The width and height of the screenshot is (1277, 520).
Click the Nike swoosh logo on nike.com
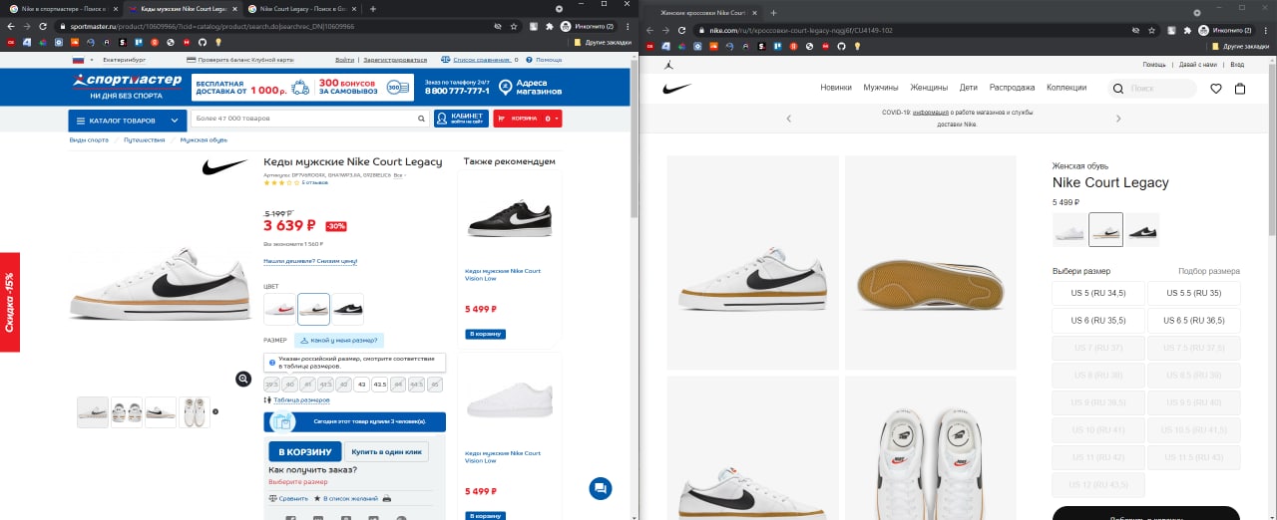click(677, 89)
